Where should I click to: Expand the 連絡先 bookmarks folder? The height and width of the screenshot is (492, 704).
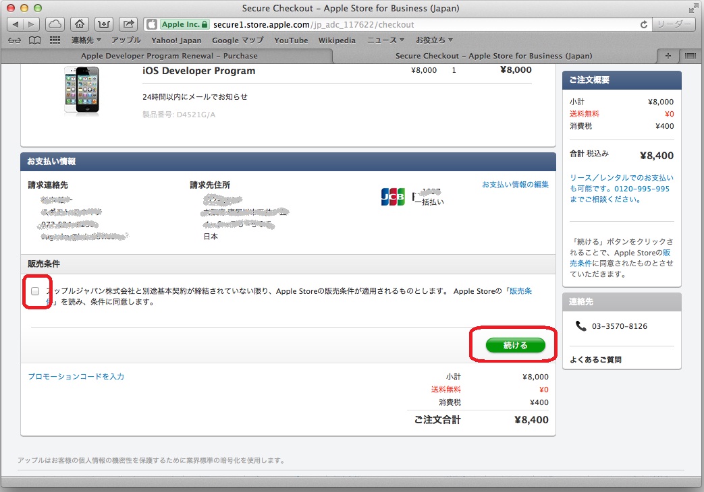[x=86, y=40]
